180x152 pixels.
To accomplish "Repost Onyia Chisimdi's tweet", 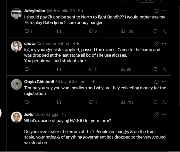I will [59, 102].
